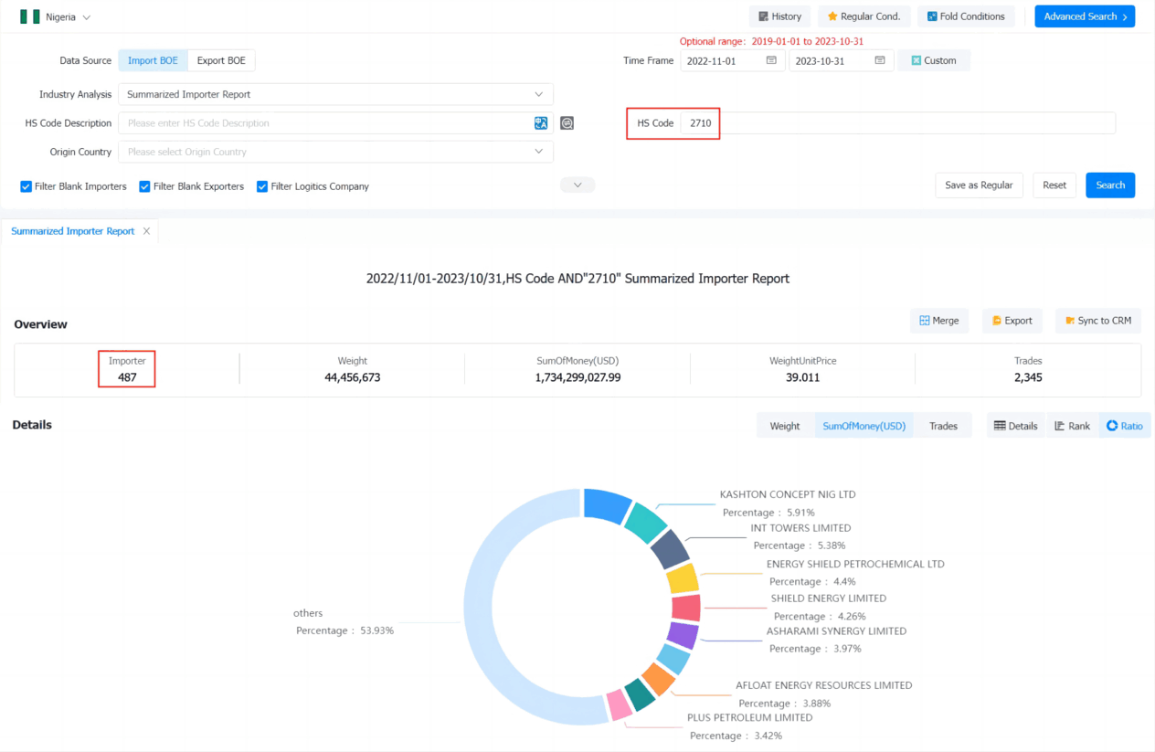Click Sync to CRM button
1155x752 pixels.
(1098, 321)
